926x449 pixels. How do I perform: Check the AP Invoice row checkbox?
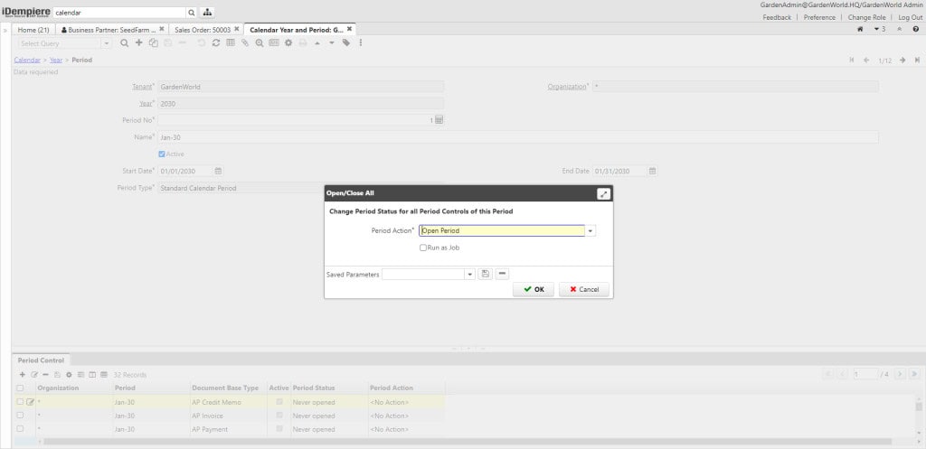point(20,416)
